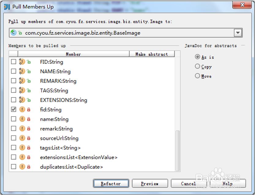The height and width of the screenshot is (195, 255).
Task: Click the field icon beside sourceUrl:String
Action: point(21,138)
